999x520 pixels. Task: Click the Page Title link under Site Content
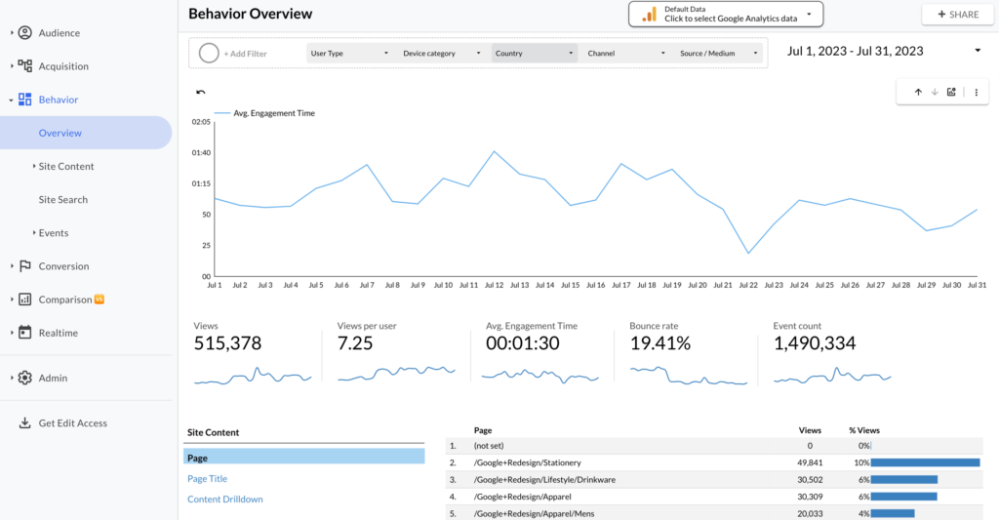coord(207,478)
